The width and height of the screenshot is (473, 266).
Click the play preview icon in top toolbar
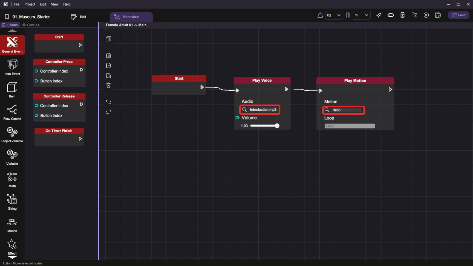(426, 15)
